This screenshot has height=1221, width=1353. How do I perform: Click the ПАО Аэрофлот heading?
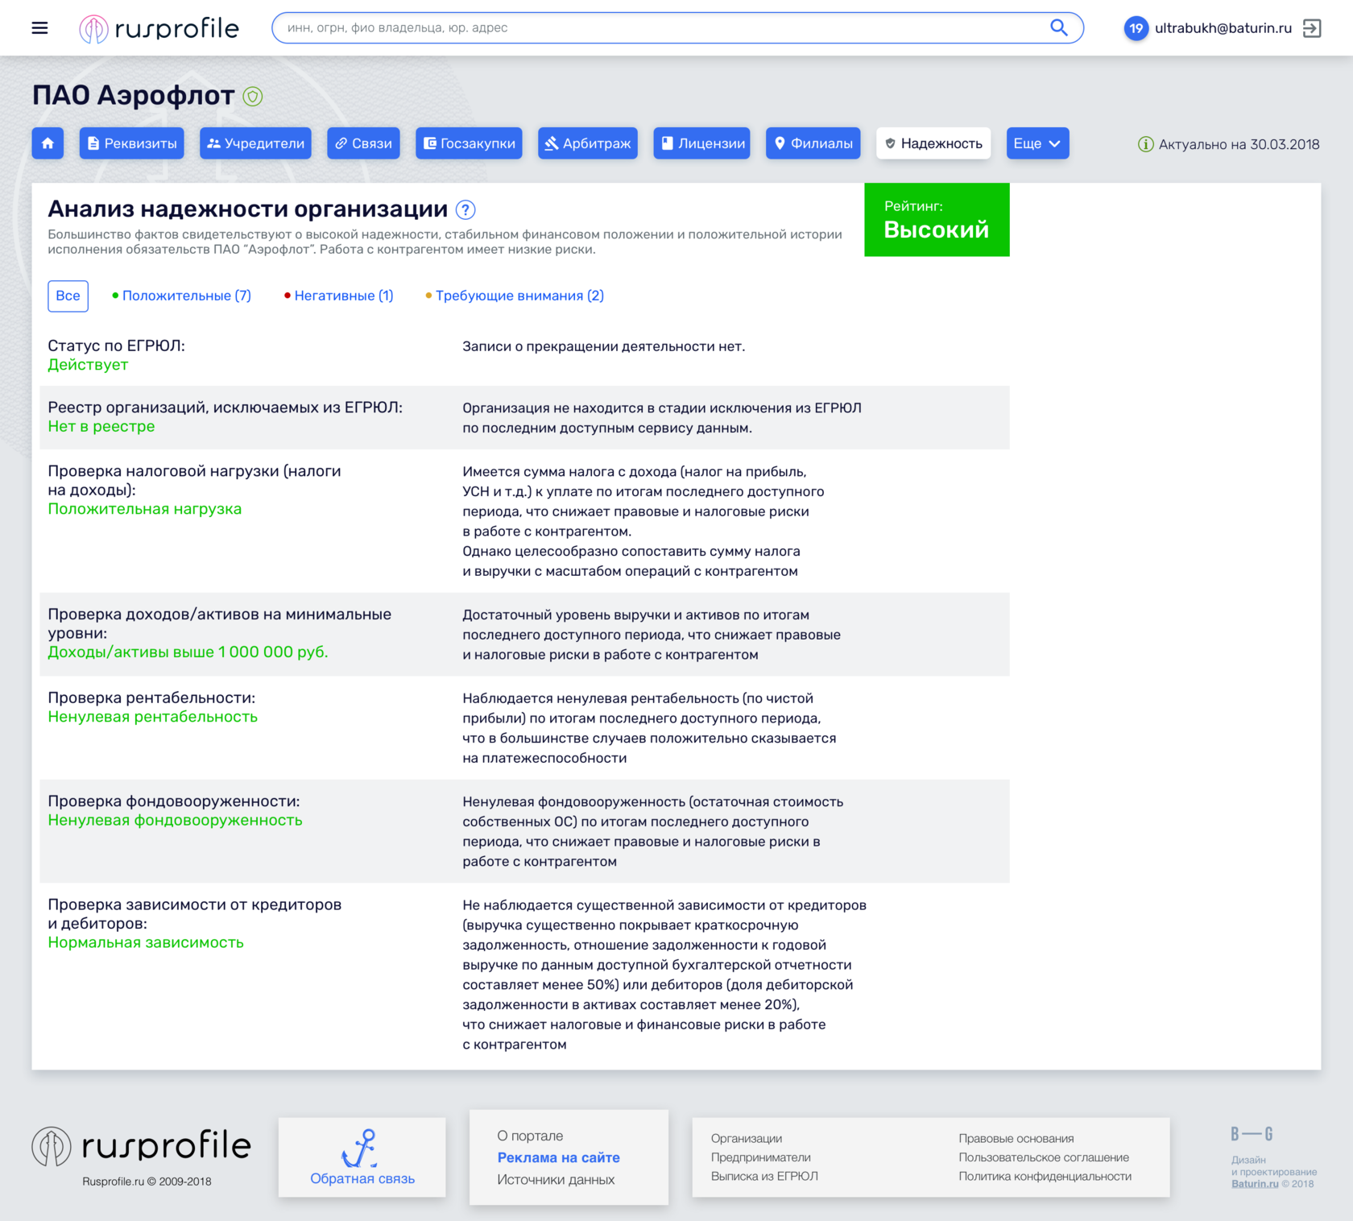click(134, 95)
